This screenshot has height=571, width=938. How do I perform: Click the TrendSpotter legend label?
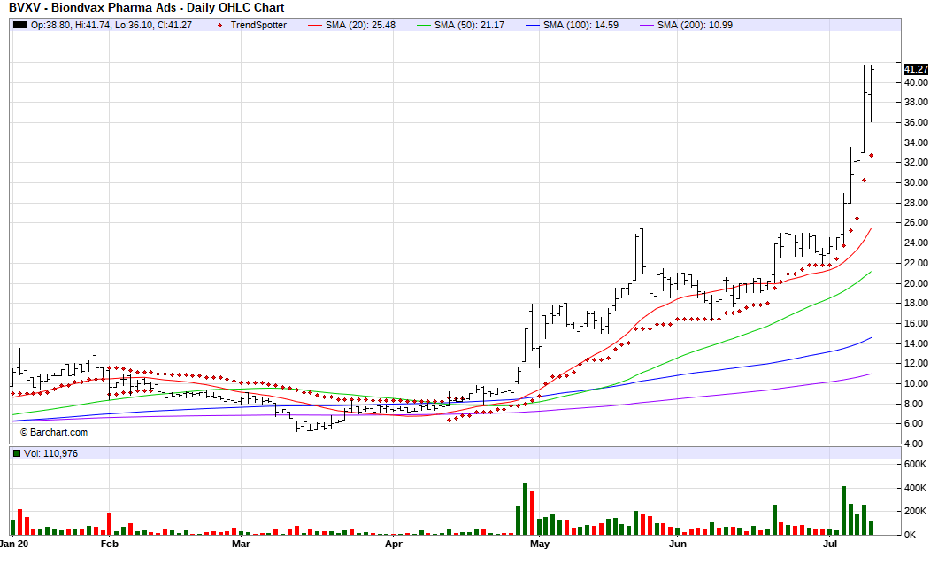tap(258, 25)
